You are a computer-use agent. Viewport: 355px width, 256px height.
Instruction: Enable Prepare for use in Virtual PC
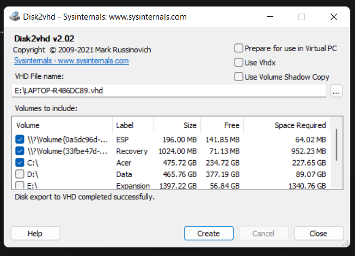[x=238, y=48]
